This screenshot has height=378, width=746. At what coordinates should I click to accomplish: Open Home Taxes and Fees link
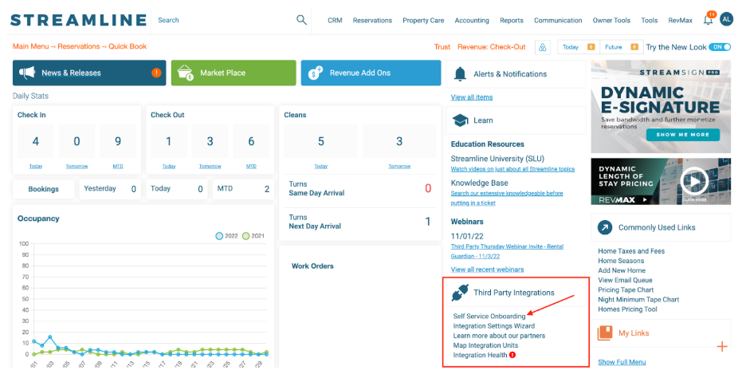coord(631,251)
